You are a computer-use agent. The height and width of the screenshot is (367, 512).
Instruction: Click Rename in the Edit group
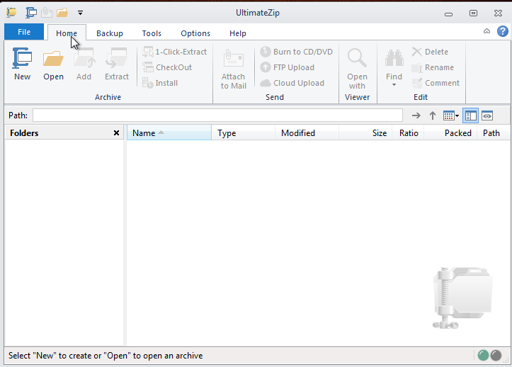[433, 67]
